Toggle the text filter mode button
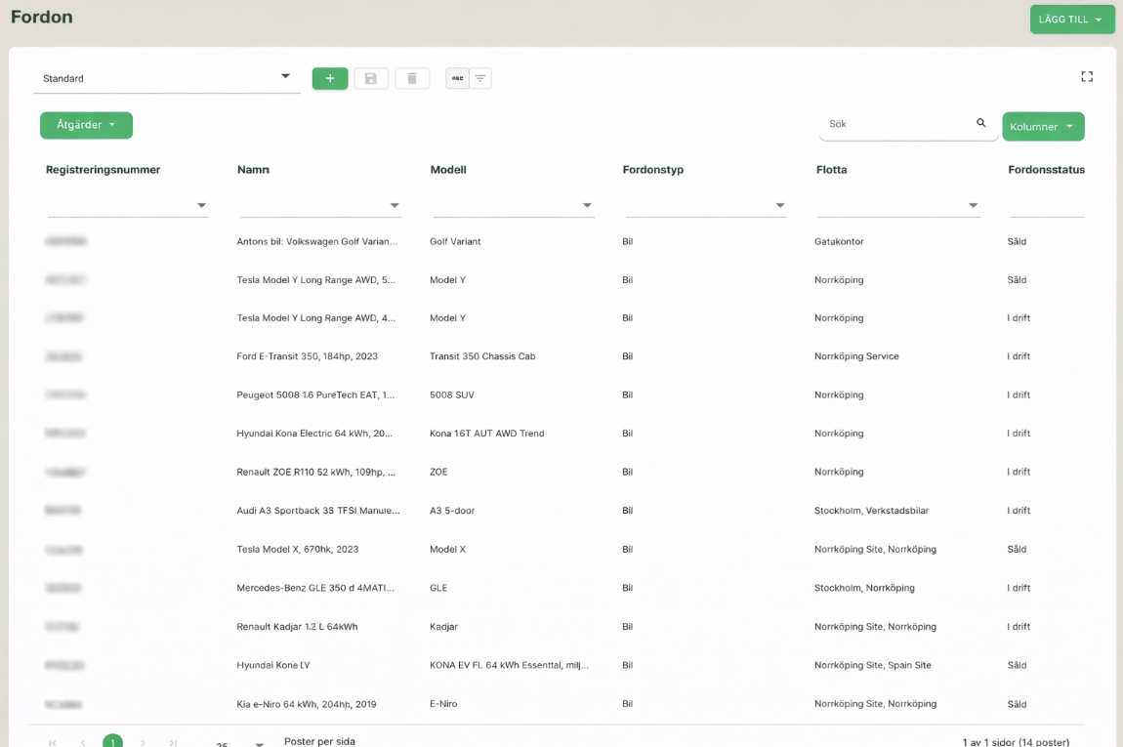The image size is (1123, 747). [457, 79]
